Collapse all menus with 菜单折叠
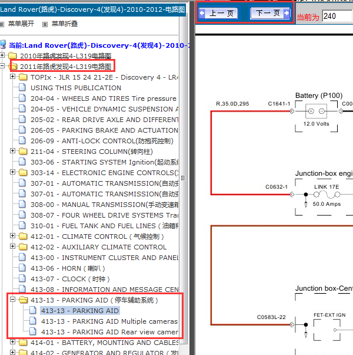The height and width of the screenshot is (355, 353). (x=65, y=24)
